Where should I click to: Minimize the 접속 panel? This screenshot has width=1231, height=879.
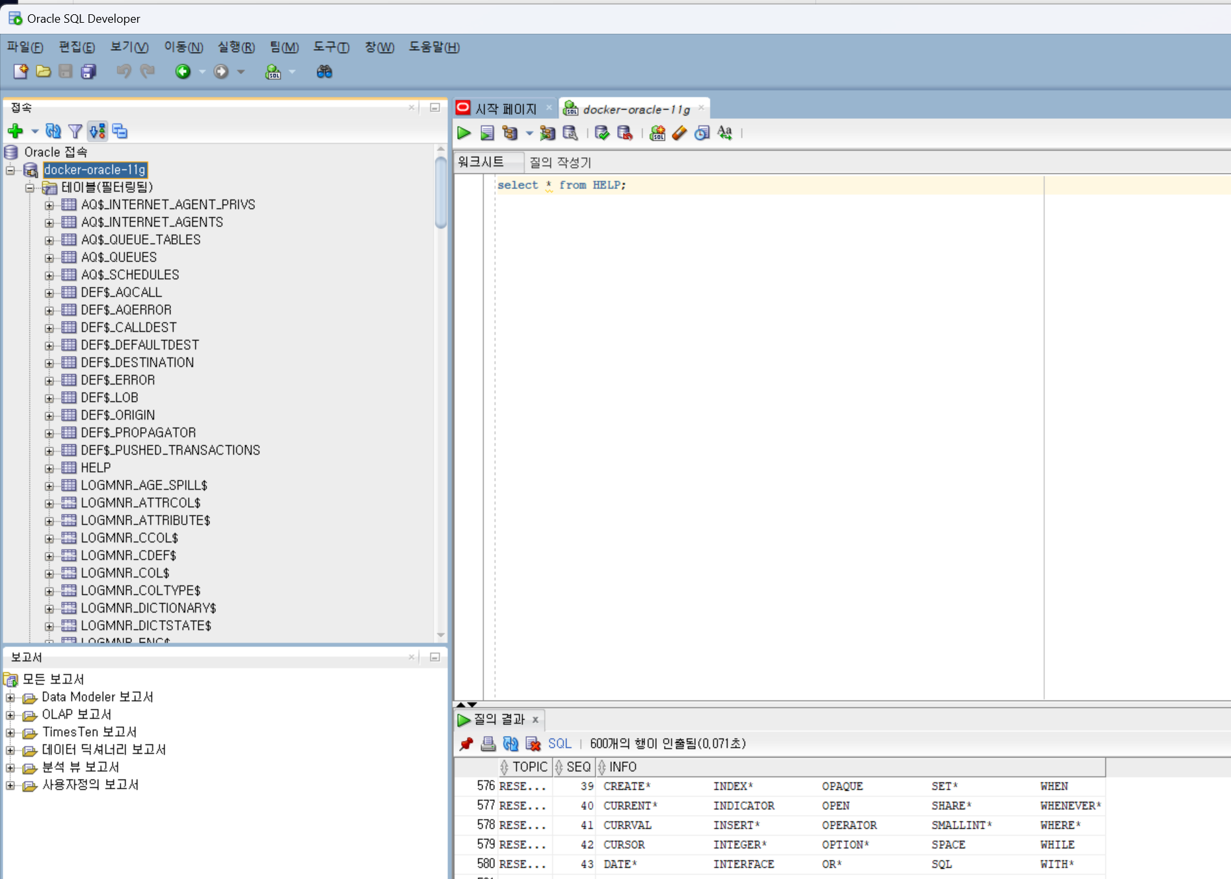(435, 108)
